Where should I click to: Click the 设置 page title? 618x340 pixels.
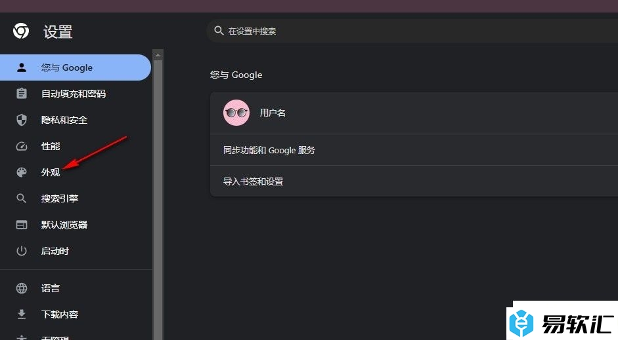coord(58,32)
